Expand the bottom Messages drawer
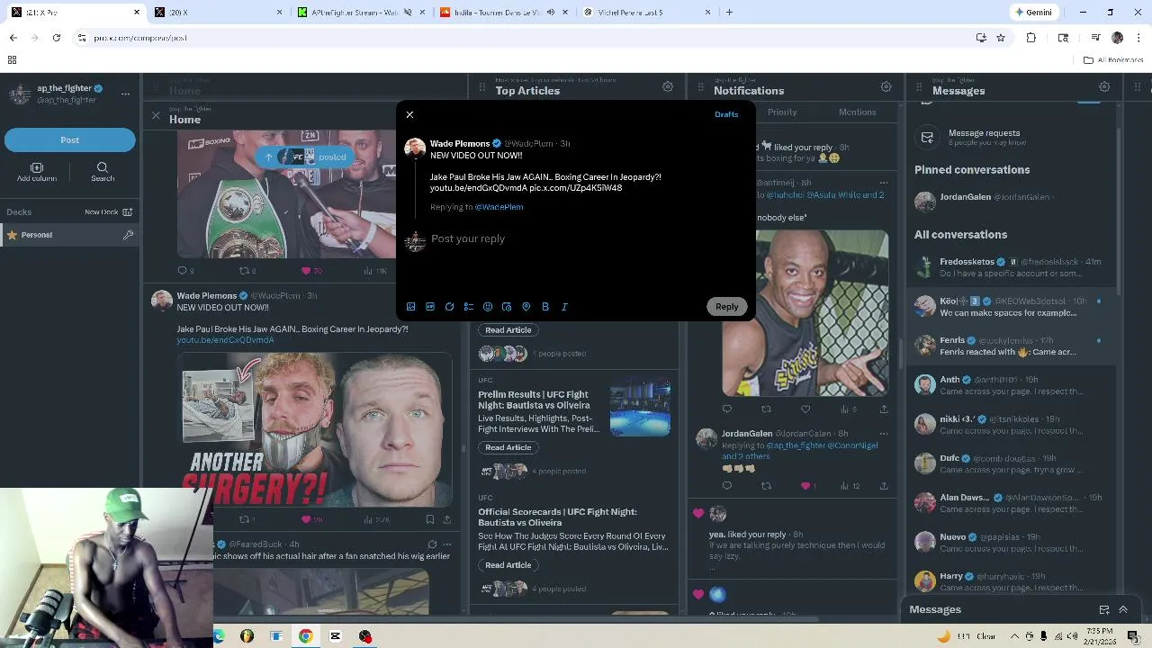 [x=1122, y=609]
